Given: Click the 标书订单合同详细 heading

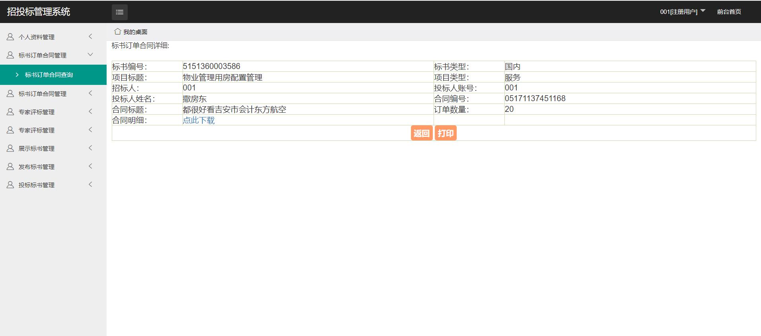Looking at the screenshot, I should 140,46.
